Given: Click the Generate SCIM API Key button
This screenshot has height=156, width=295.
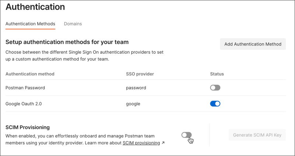Looking at the screenshot, I should 257,135.
